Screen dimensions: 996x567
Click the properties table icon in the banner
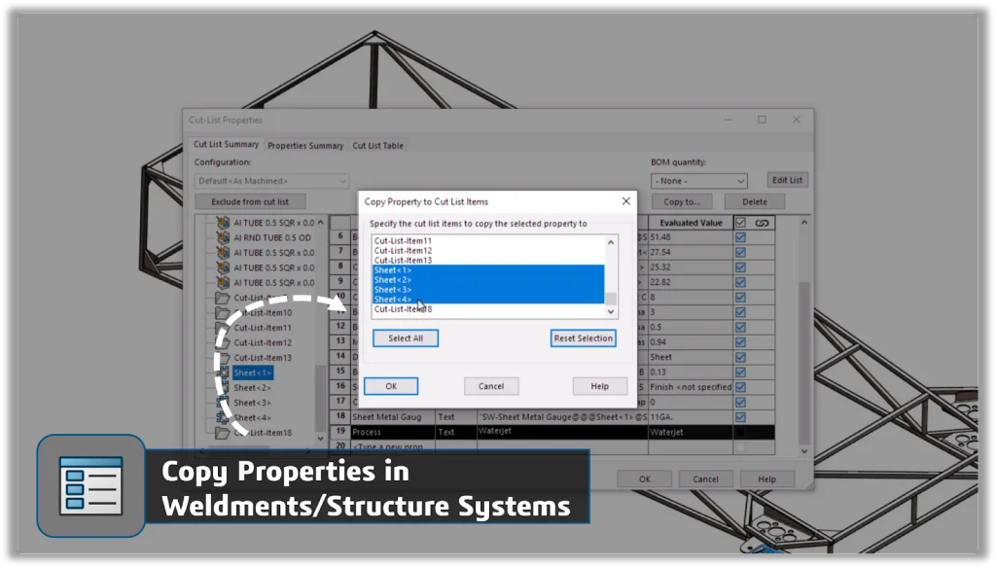(90, 485)
